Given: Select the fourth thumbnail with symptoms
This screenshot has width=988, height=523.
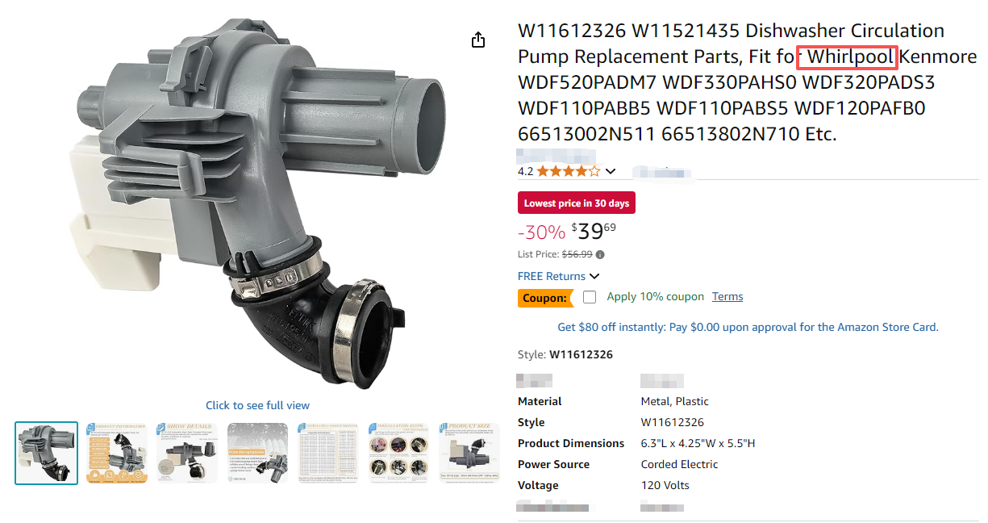Looking at the screenshot, I should (x=257, y=453).
